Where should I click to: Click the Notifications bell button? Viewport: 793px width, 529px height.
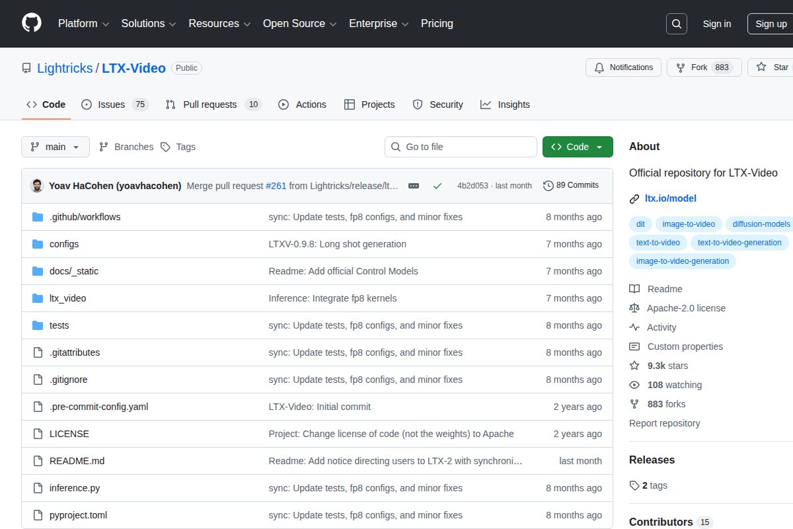click(x=623, y=67)
